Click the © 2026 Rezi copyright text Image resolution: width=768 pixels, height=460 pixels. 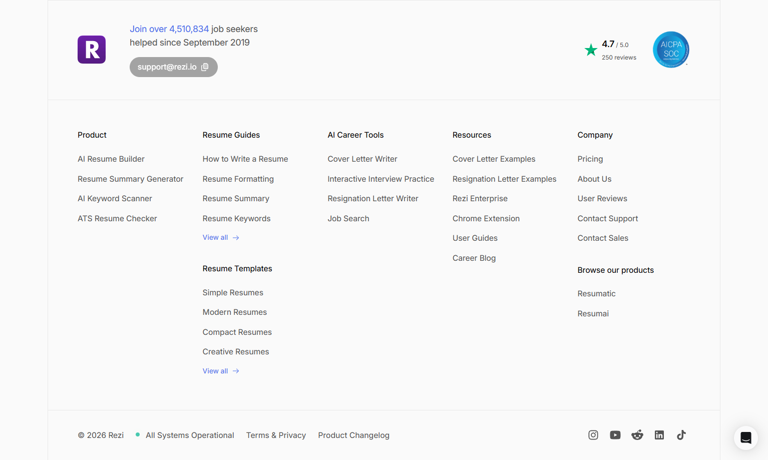tap(101, 435)
